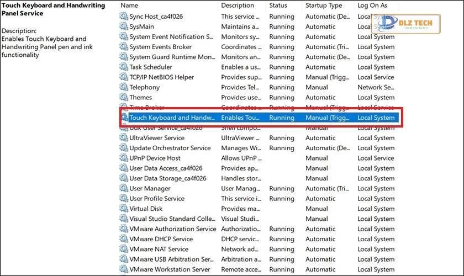Screen dimensions: 464x276
Task: Click the gear icon next to Telephony
Action: tap(123, 87)
